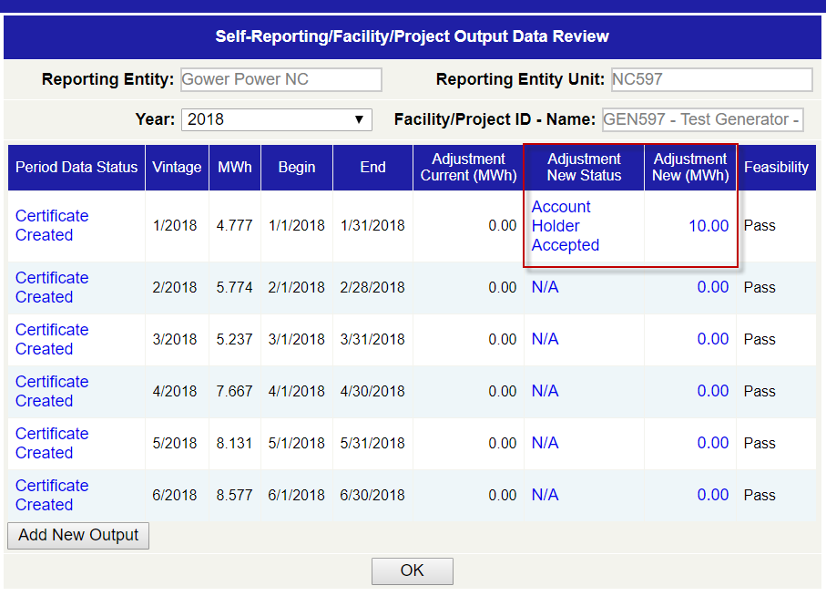Screen dimensions: 826x596
Task: Open Certificate Created link for 1/2018
Action: coord(52,225)
